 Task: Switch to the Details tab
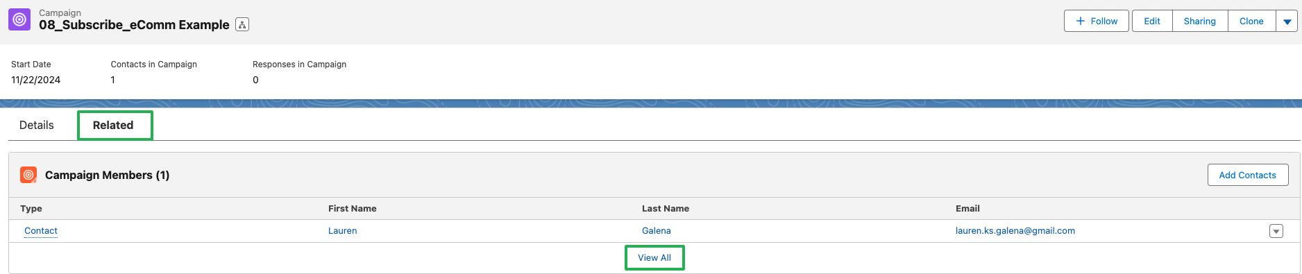coord(37,125)
